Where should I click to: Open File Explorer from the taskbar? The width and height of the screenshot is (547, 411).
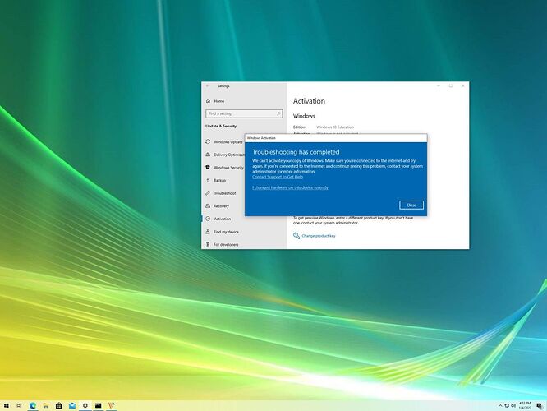point(46,405)
